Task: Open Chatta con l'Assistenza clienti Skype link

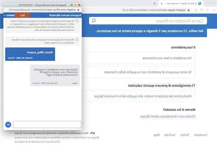Action: 168,117
